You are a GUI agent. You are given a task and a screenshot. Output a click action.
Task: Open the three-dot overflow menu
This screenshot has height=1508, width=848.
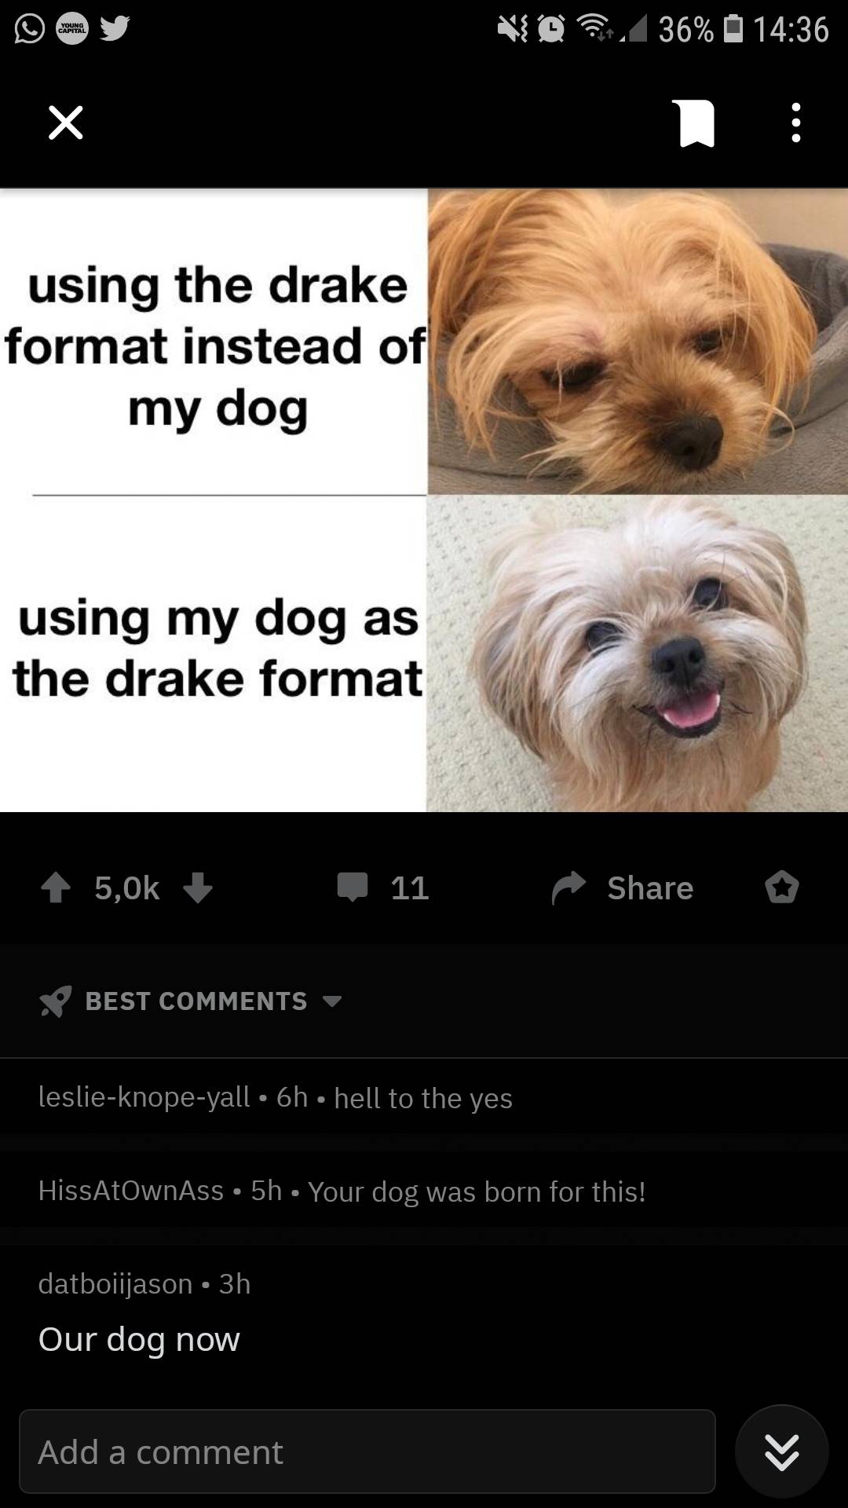tap(795, 123)
